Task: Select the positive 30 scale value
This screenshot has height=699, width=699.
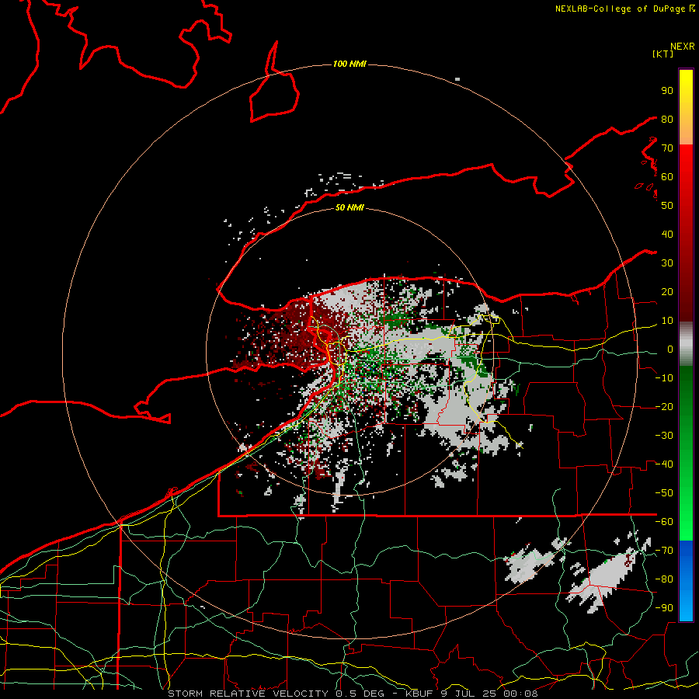Action: (x=667, y=263)
